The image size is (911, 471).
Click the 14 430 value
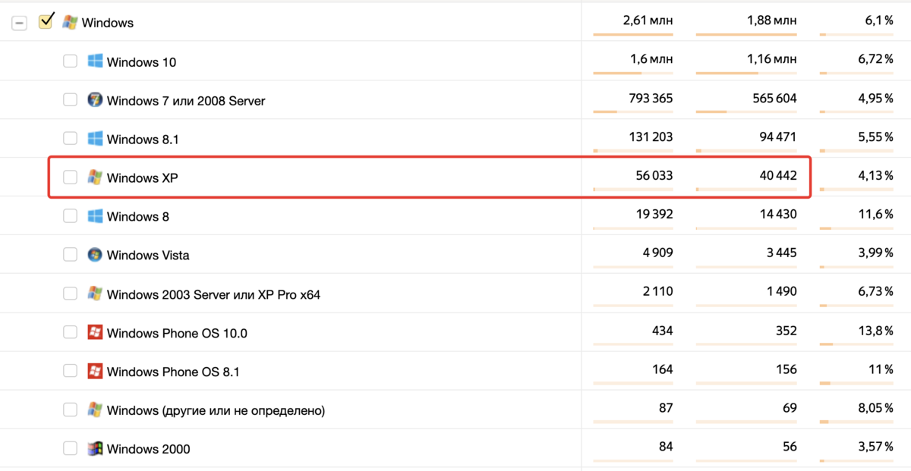(778, 214)
